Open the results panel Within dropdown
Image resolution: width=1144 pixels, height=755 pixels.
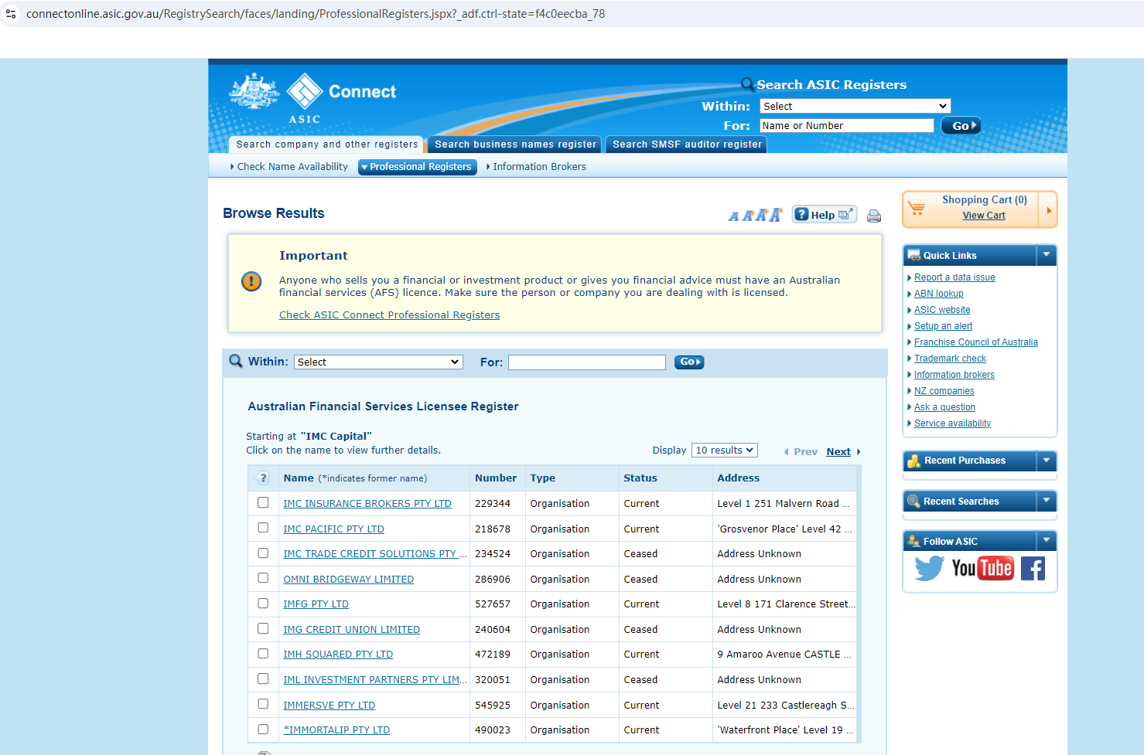pos(378,362)
